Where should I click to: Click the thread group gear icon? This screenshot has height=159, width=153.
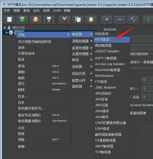tap(11, 33)
